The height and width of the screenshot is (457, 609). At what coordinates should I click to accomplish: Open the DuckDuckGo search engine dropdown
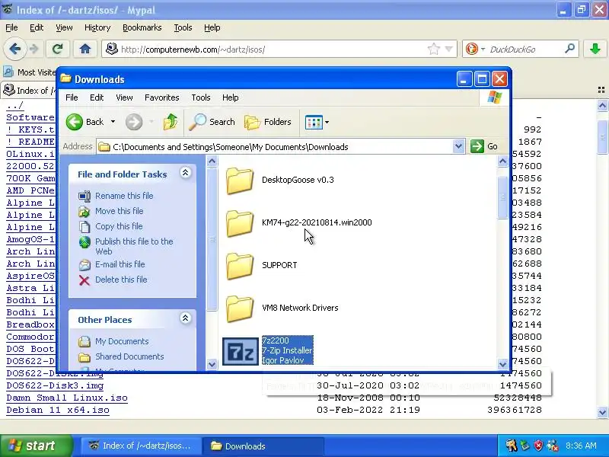483,49
